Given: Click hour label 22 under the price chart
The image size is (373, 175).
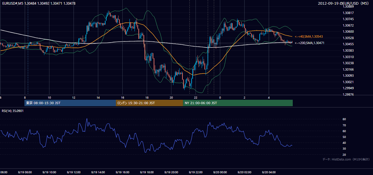Looking at the screenshot, I should [196, 98].
